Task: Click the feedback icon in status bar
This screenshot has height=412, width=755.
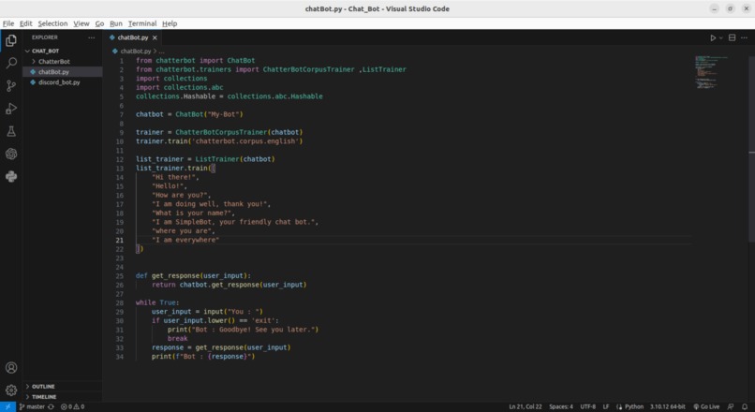Action: point(731,406)
